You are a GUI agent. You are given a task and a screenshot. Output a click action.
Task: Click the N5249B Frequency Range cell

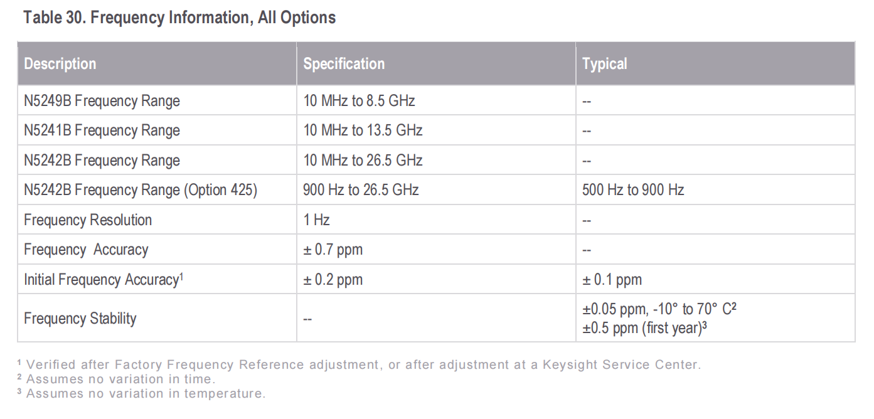102,101
